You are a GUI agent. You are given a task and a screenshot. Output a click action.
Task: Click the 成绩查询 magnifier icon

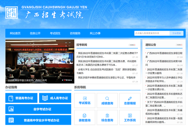(x=107, y=99)
